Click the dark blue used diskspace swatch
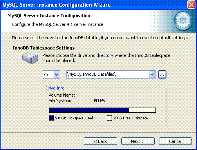The height and width of the screenshot is (150, 197). (x=51, y=118)
